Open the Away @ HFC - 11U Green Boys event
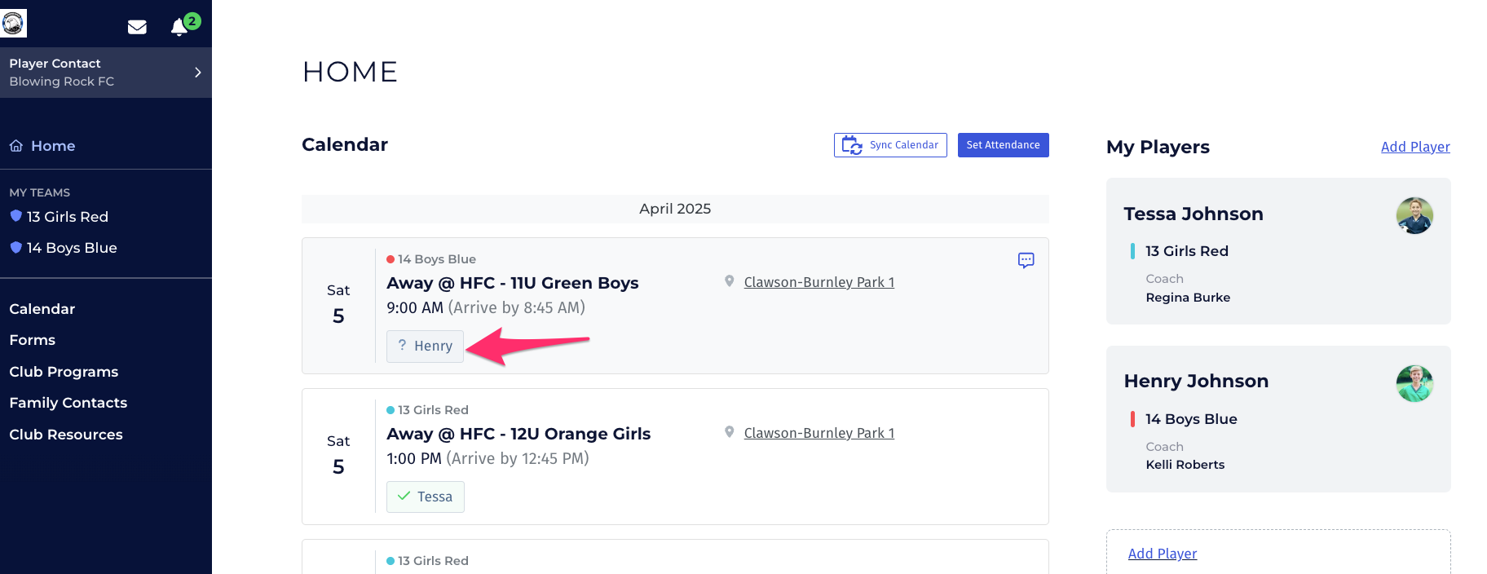The width and height of the screenshot is (1487, 574). tap(513, 283)
